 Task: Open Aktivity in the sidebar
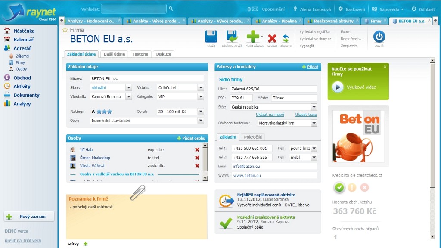coord(22,86)
